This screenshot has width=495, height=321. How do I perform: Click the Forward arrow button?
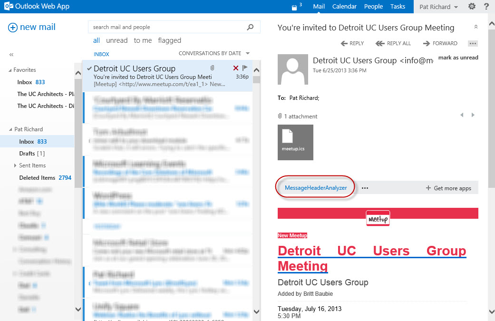click(x=440, y=44)
